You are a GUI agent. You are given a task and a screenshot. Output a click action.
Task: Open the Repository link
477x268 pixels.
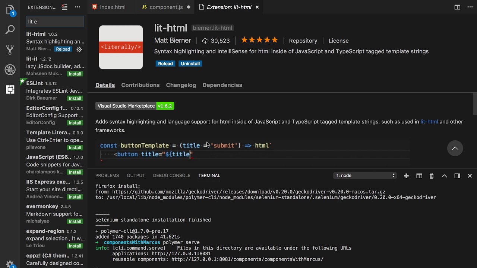pyautogui.click(x=303, y=41)
